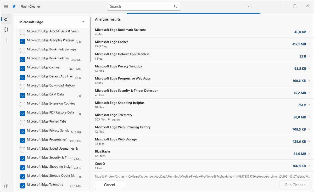Select Microsoft Edge Web Storage result title
The height and width of the screenshot is (192, 314).
[x=116, y=139]
